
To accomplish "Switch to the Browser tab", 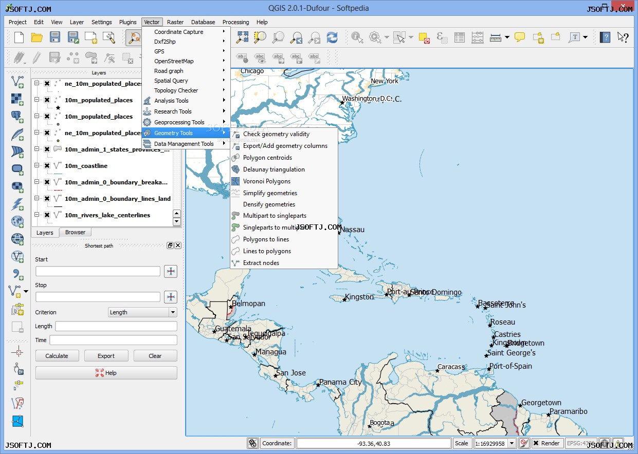I will click(75, 232).
